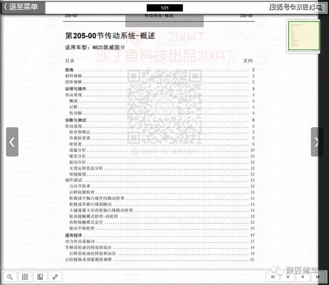Go to the next page in bottom toolbar
Viewport: 329px width, 285px height.
pos(303,277)
